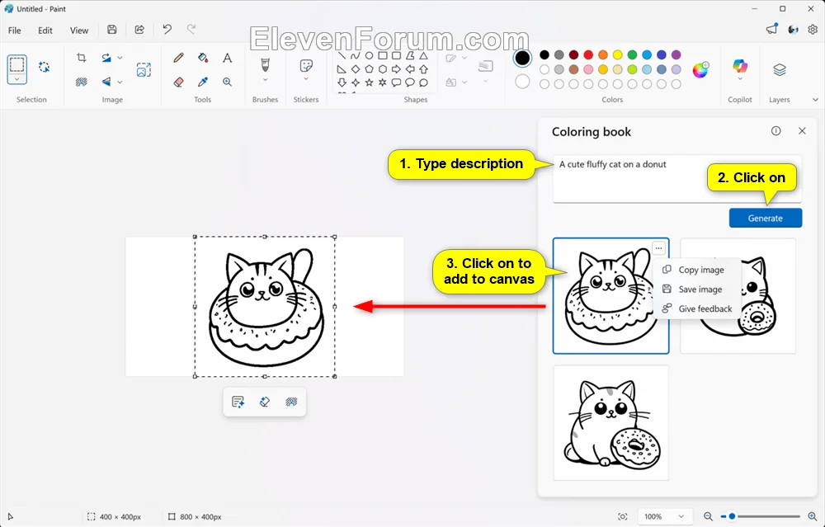Open the Layers panel icon

(780, 69)
